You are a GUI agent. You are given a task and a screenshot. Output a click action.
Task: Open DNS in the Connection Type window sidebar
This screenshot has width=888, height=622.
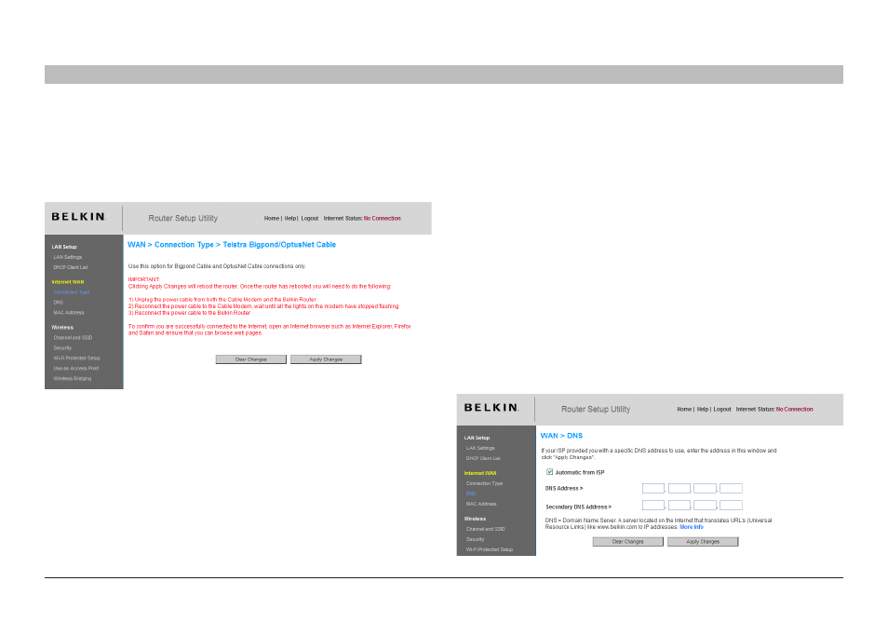(59, 303)
